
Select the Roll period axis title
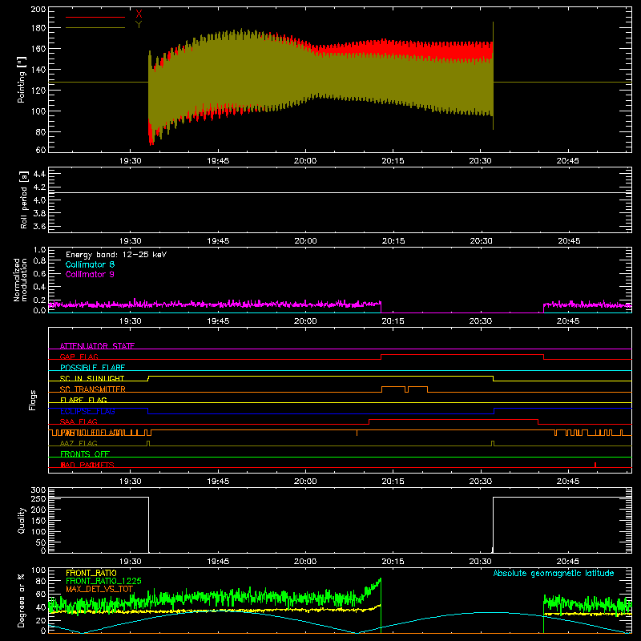pos(24,200)
